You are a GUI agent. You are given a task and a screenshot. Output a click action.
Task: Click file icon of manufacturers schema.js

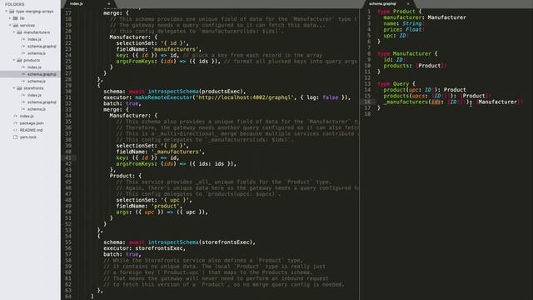point(23,53)
